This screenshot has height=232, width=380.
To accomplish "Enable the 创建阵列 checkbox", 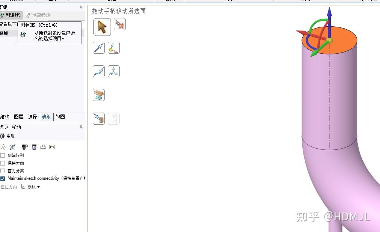I will [x=2, y=155].
